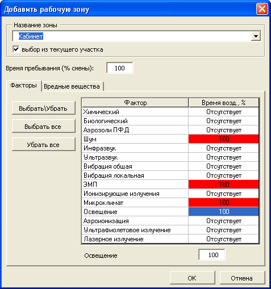Image resolution: width=271 pixels, height=289 pixels.
Task: Click the Время возд., % column header
Action: point(224,103)
